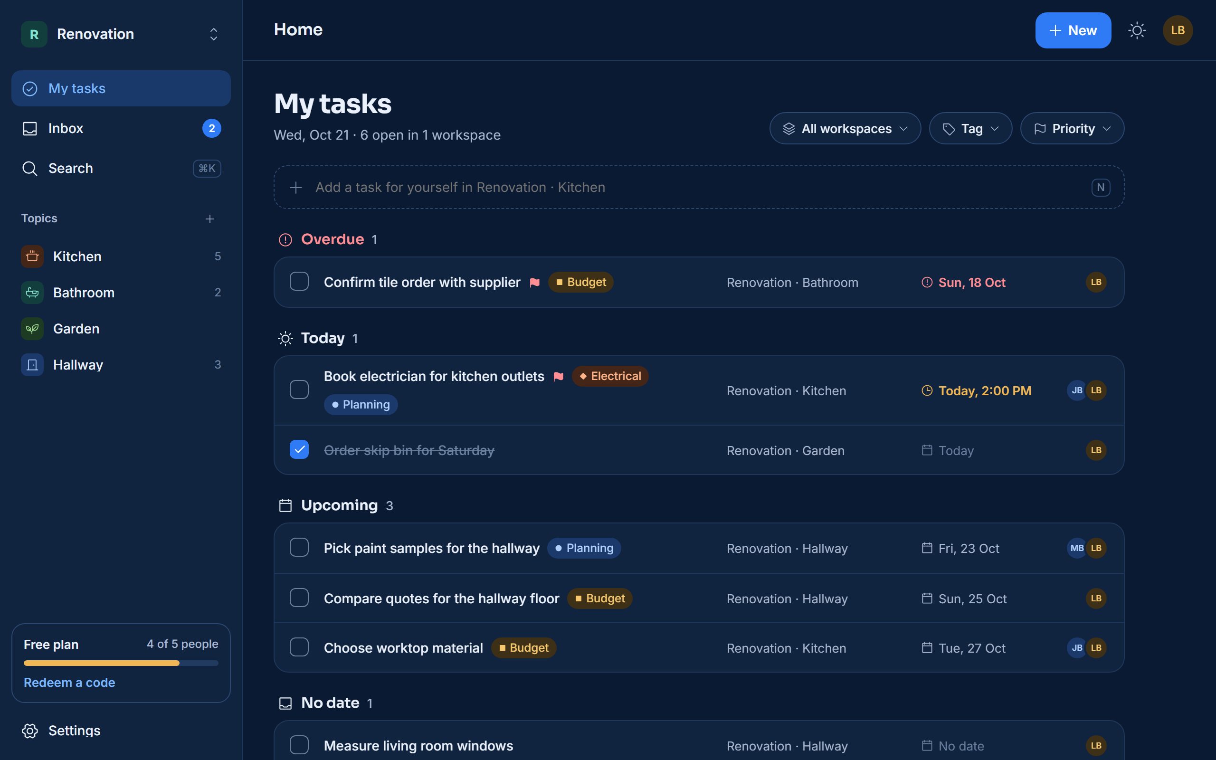Check off Choose worktop material

point(299,647)
